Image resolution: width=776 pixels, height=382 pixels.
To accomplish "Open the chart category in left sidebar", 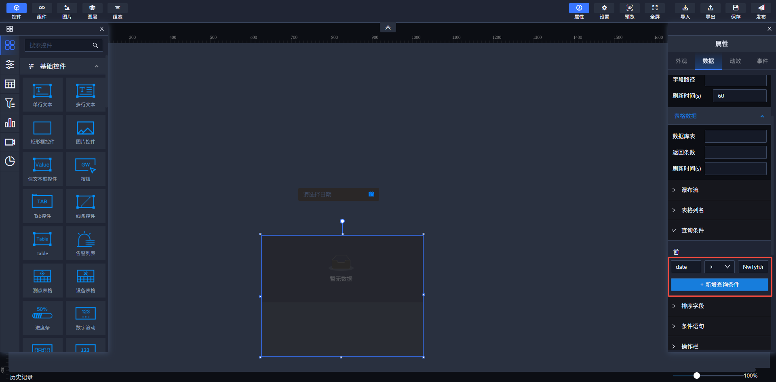I will 10,123.
